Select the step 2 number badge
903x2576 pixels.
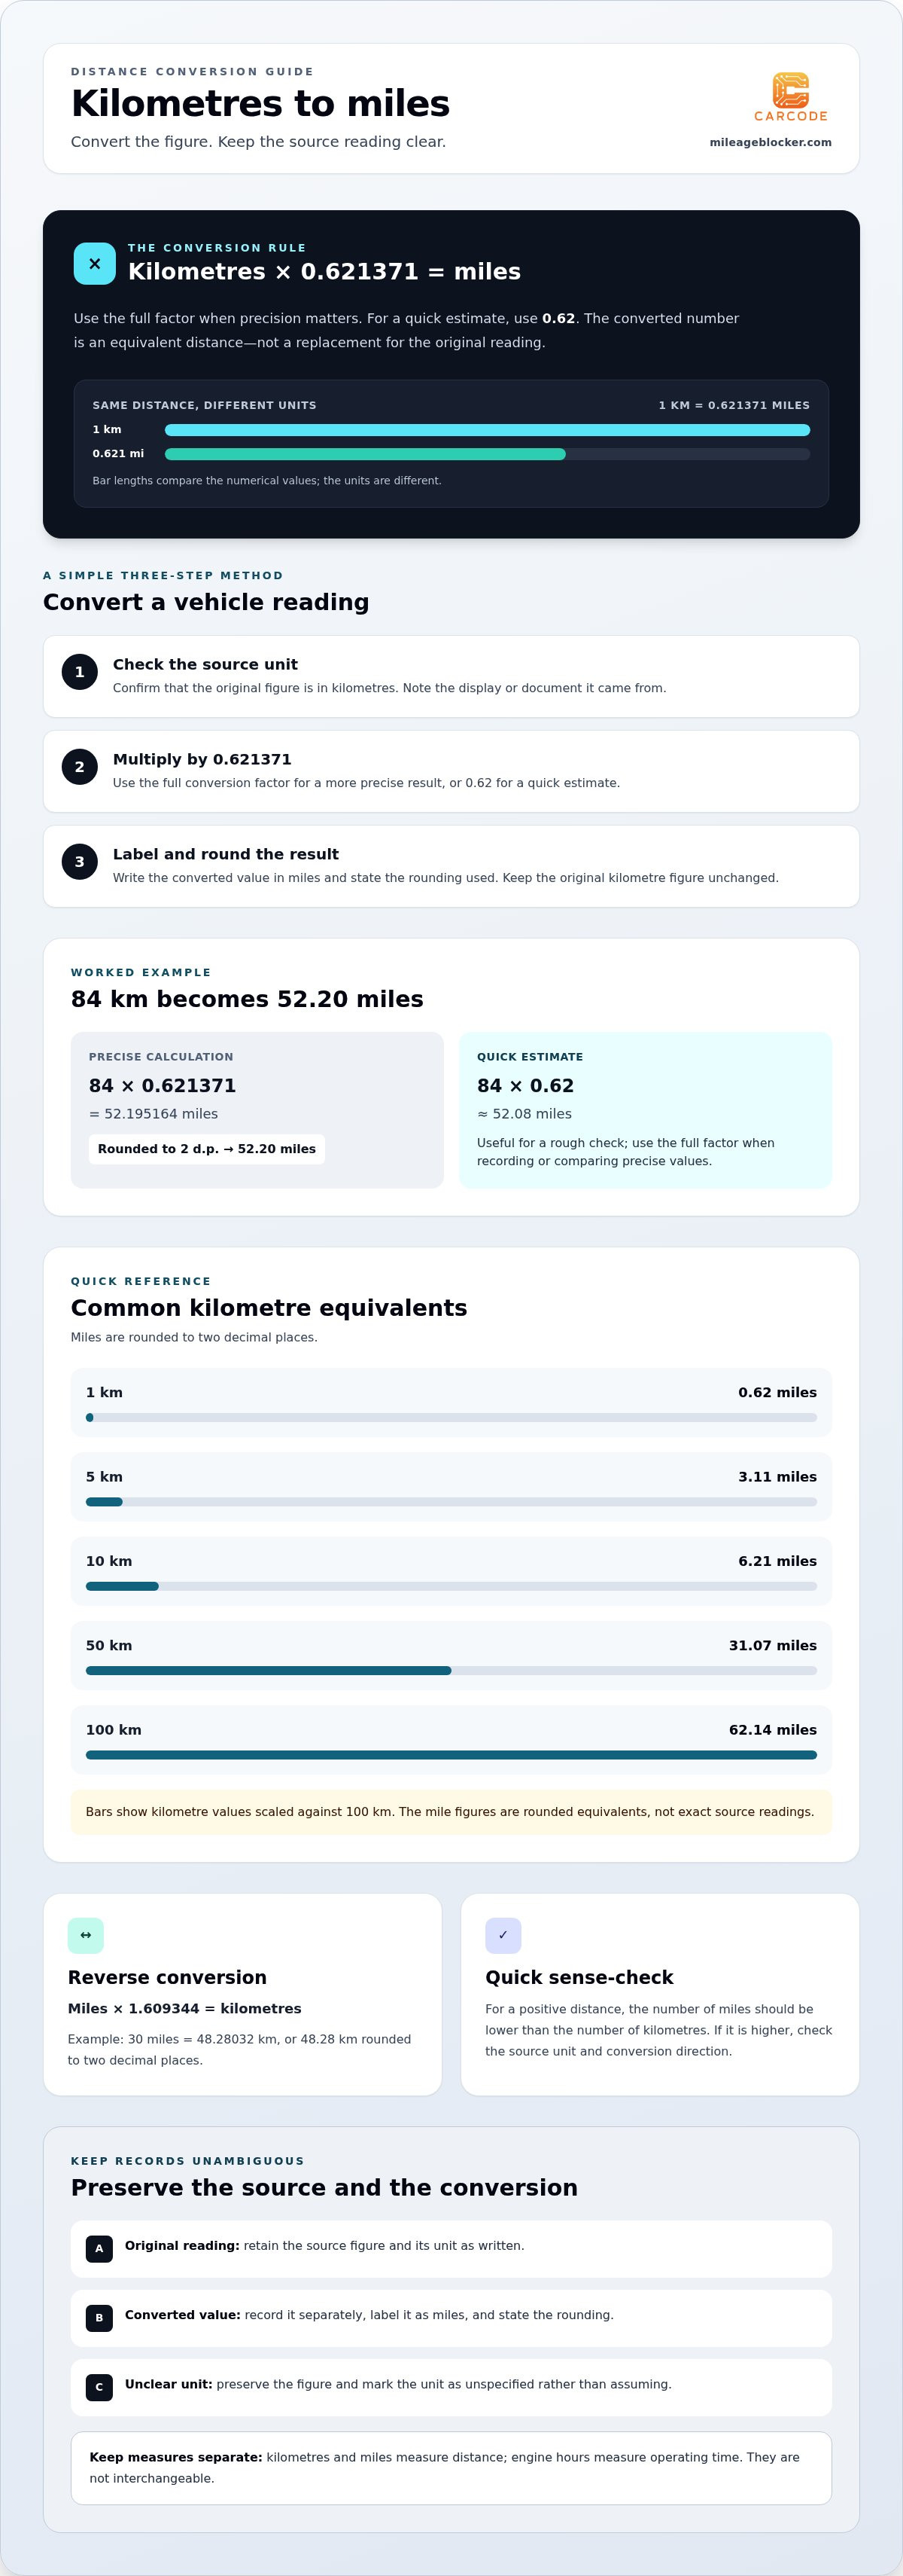coord(80,767)
